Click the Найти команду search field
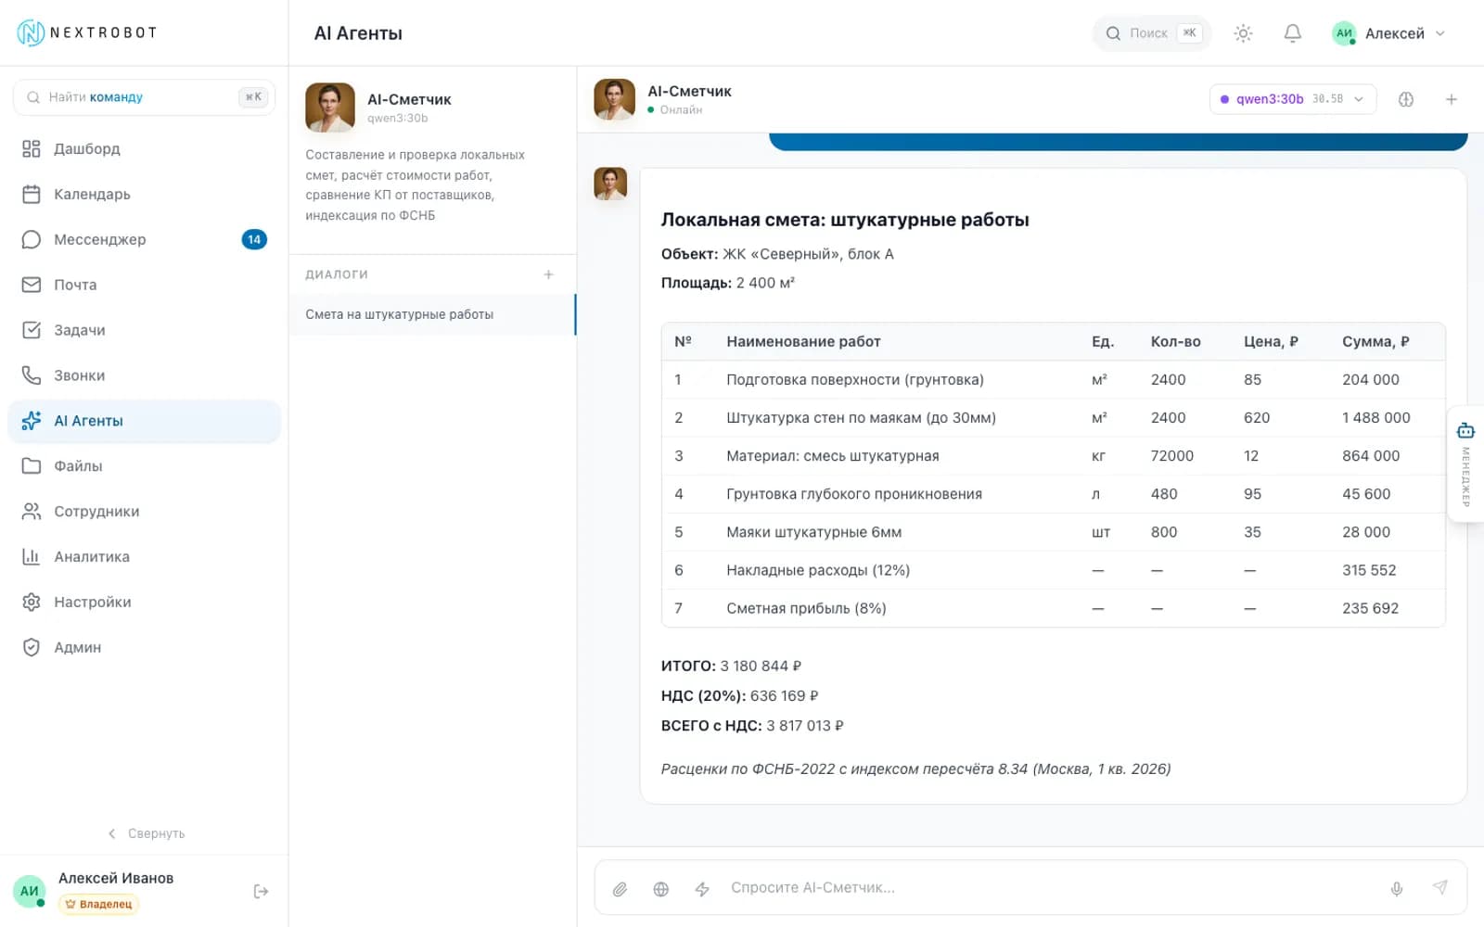 coord(144,97)
